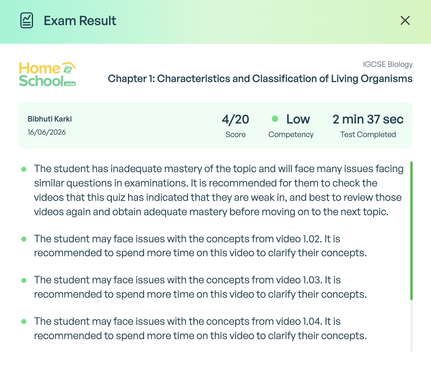The width and height of the screenshot is (431, 375).
Task: Click the Low competency label
Action: (298, 119)
